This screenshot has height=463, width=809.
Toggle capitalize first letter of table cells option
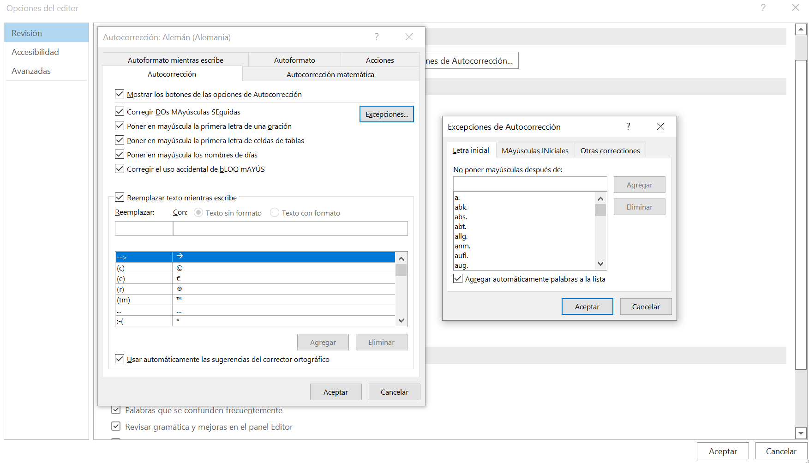point(120,140)
